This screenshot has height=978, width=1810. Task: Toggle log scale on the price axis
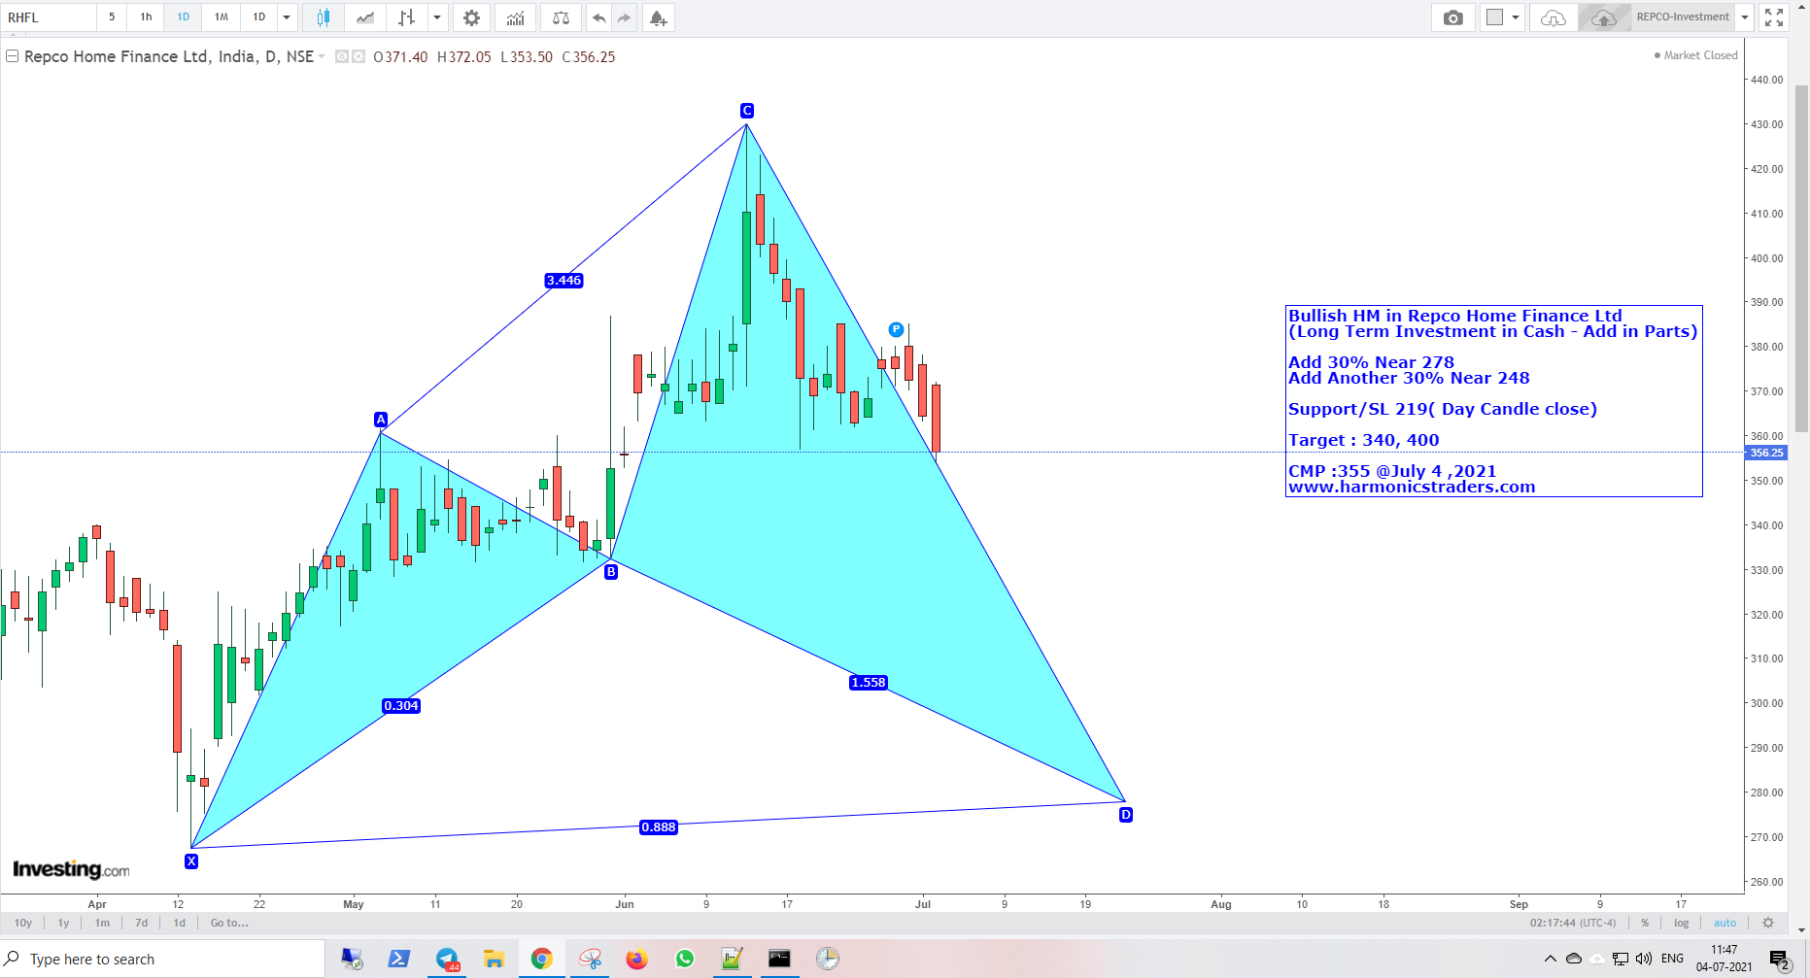coord(1682,923)
